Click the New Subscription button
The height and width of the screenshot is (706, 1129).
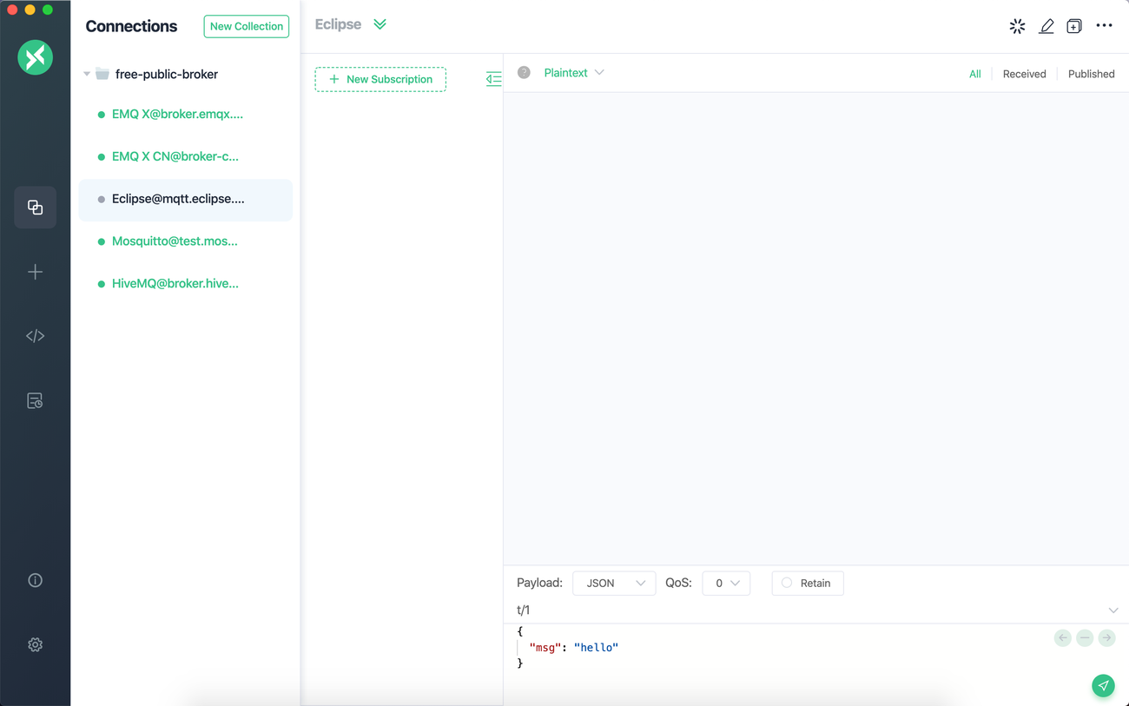point(380,79)
